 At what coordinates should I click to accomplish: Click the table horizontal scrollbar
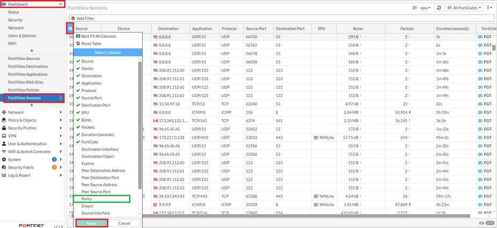point(306,216)
